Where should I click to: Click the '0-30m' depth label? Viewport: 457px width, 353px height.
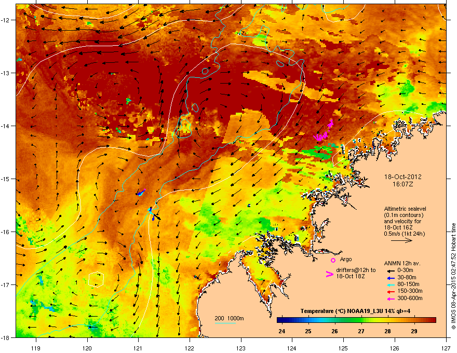(405, 270)
